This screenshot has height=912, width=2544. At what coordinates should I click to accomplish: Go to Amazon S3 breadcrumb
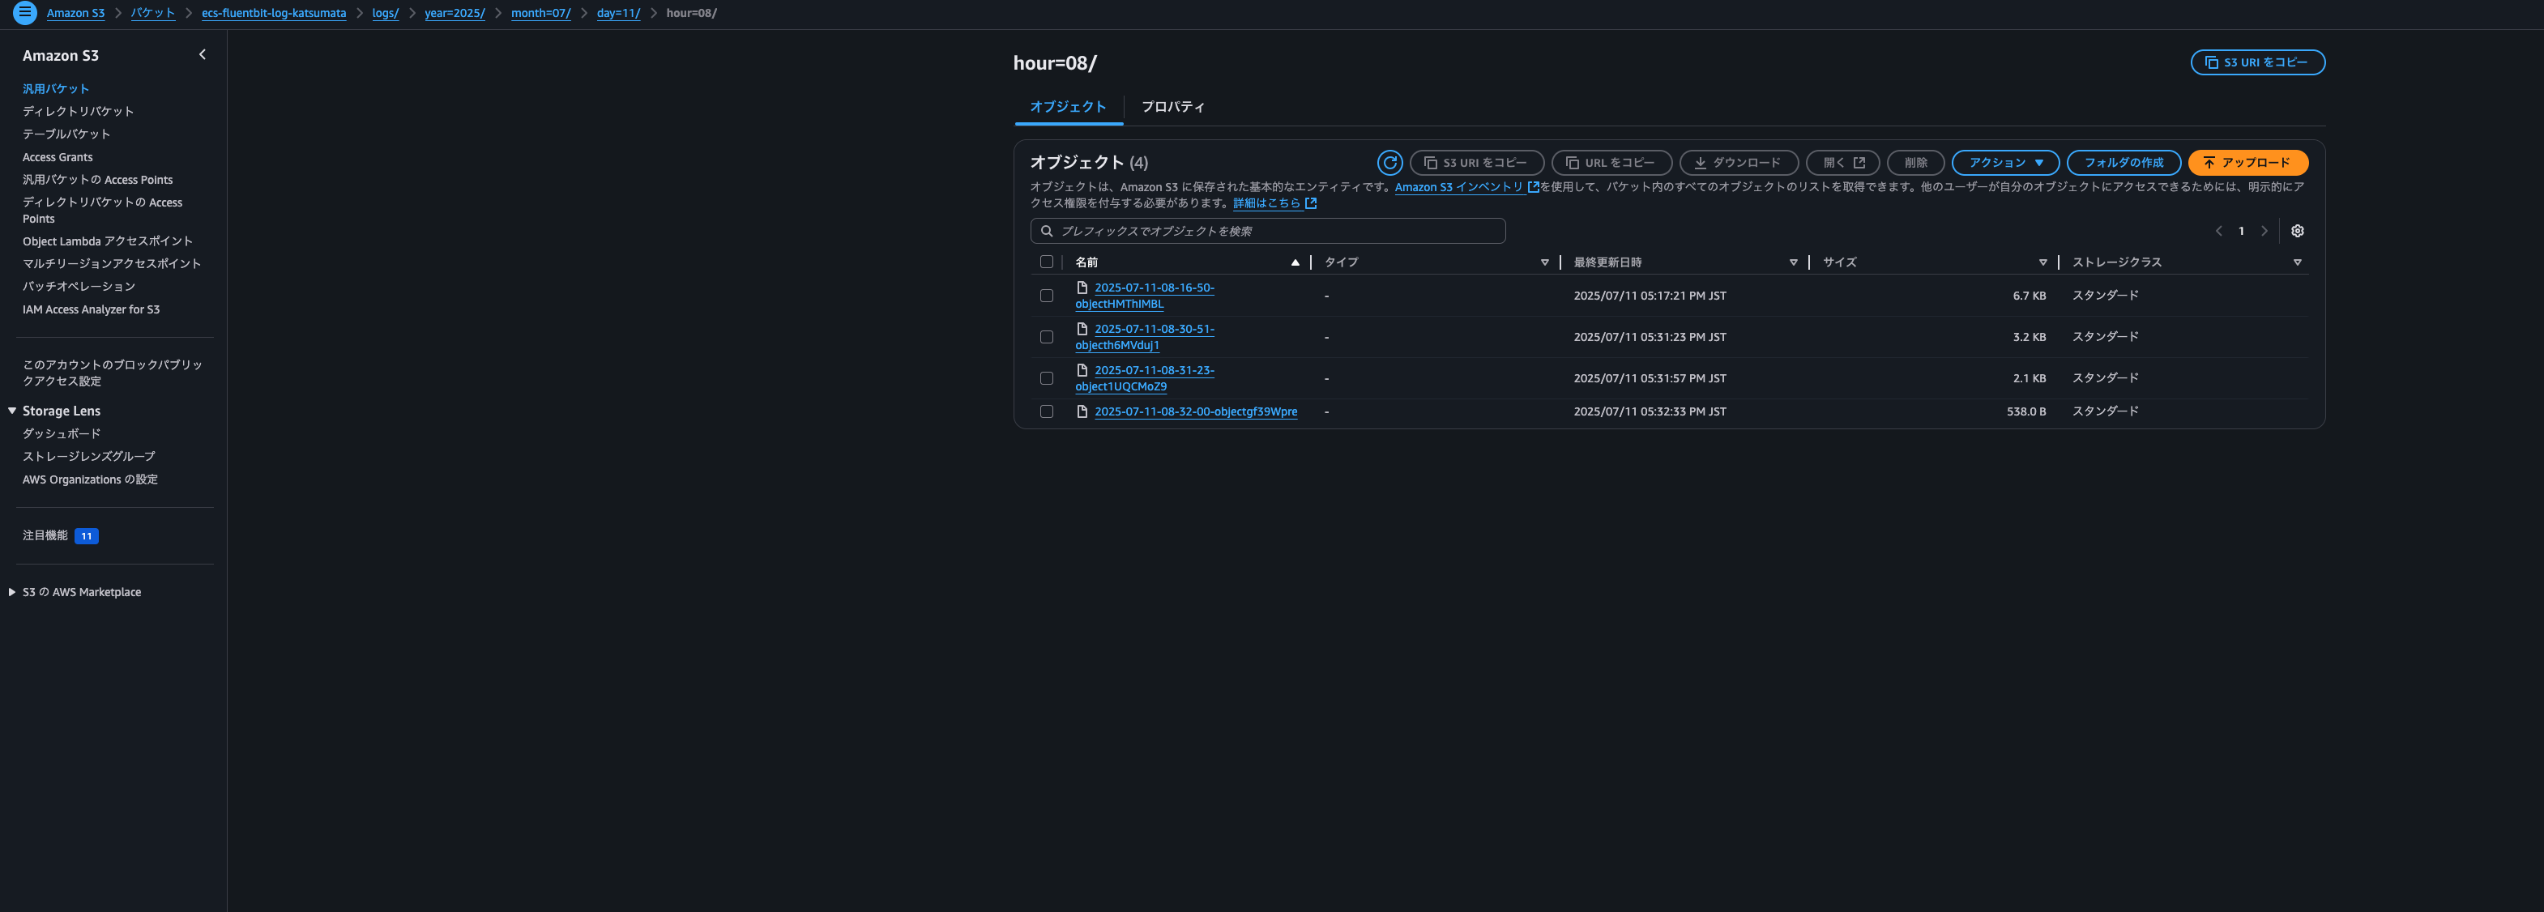[75, 13]
